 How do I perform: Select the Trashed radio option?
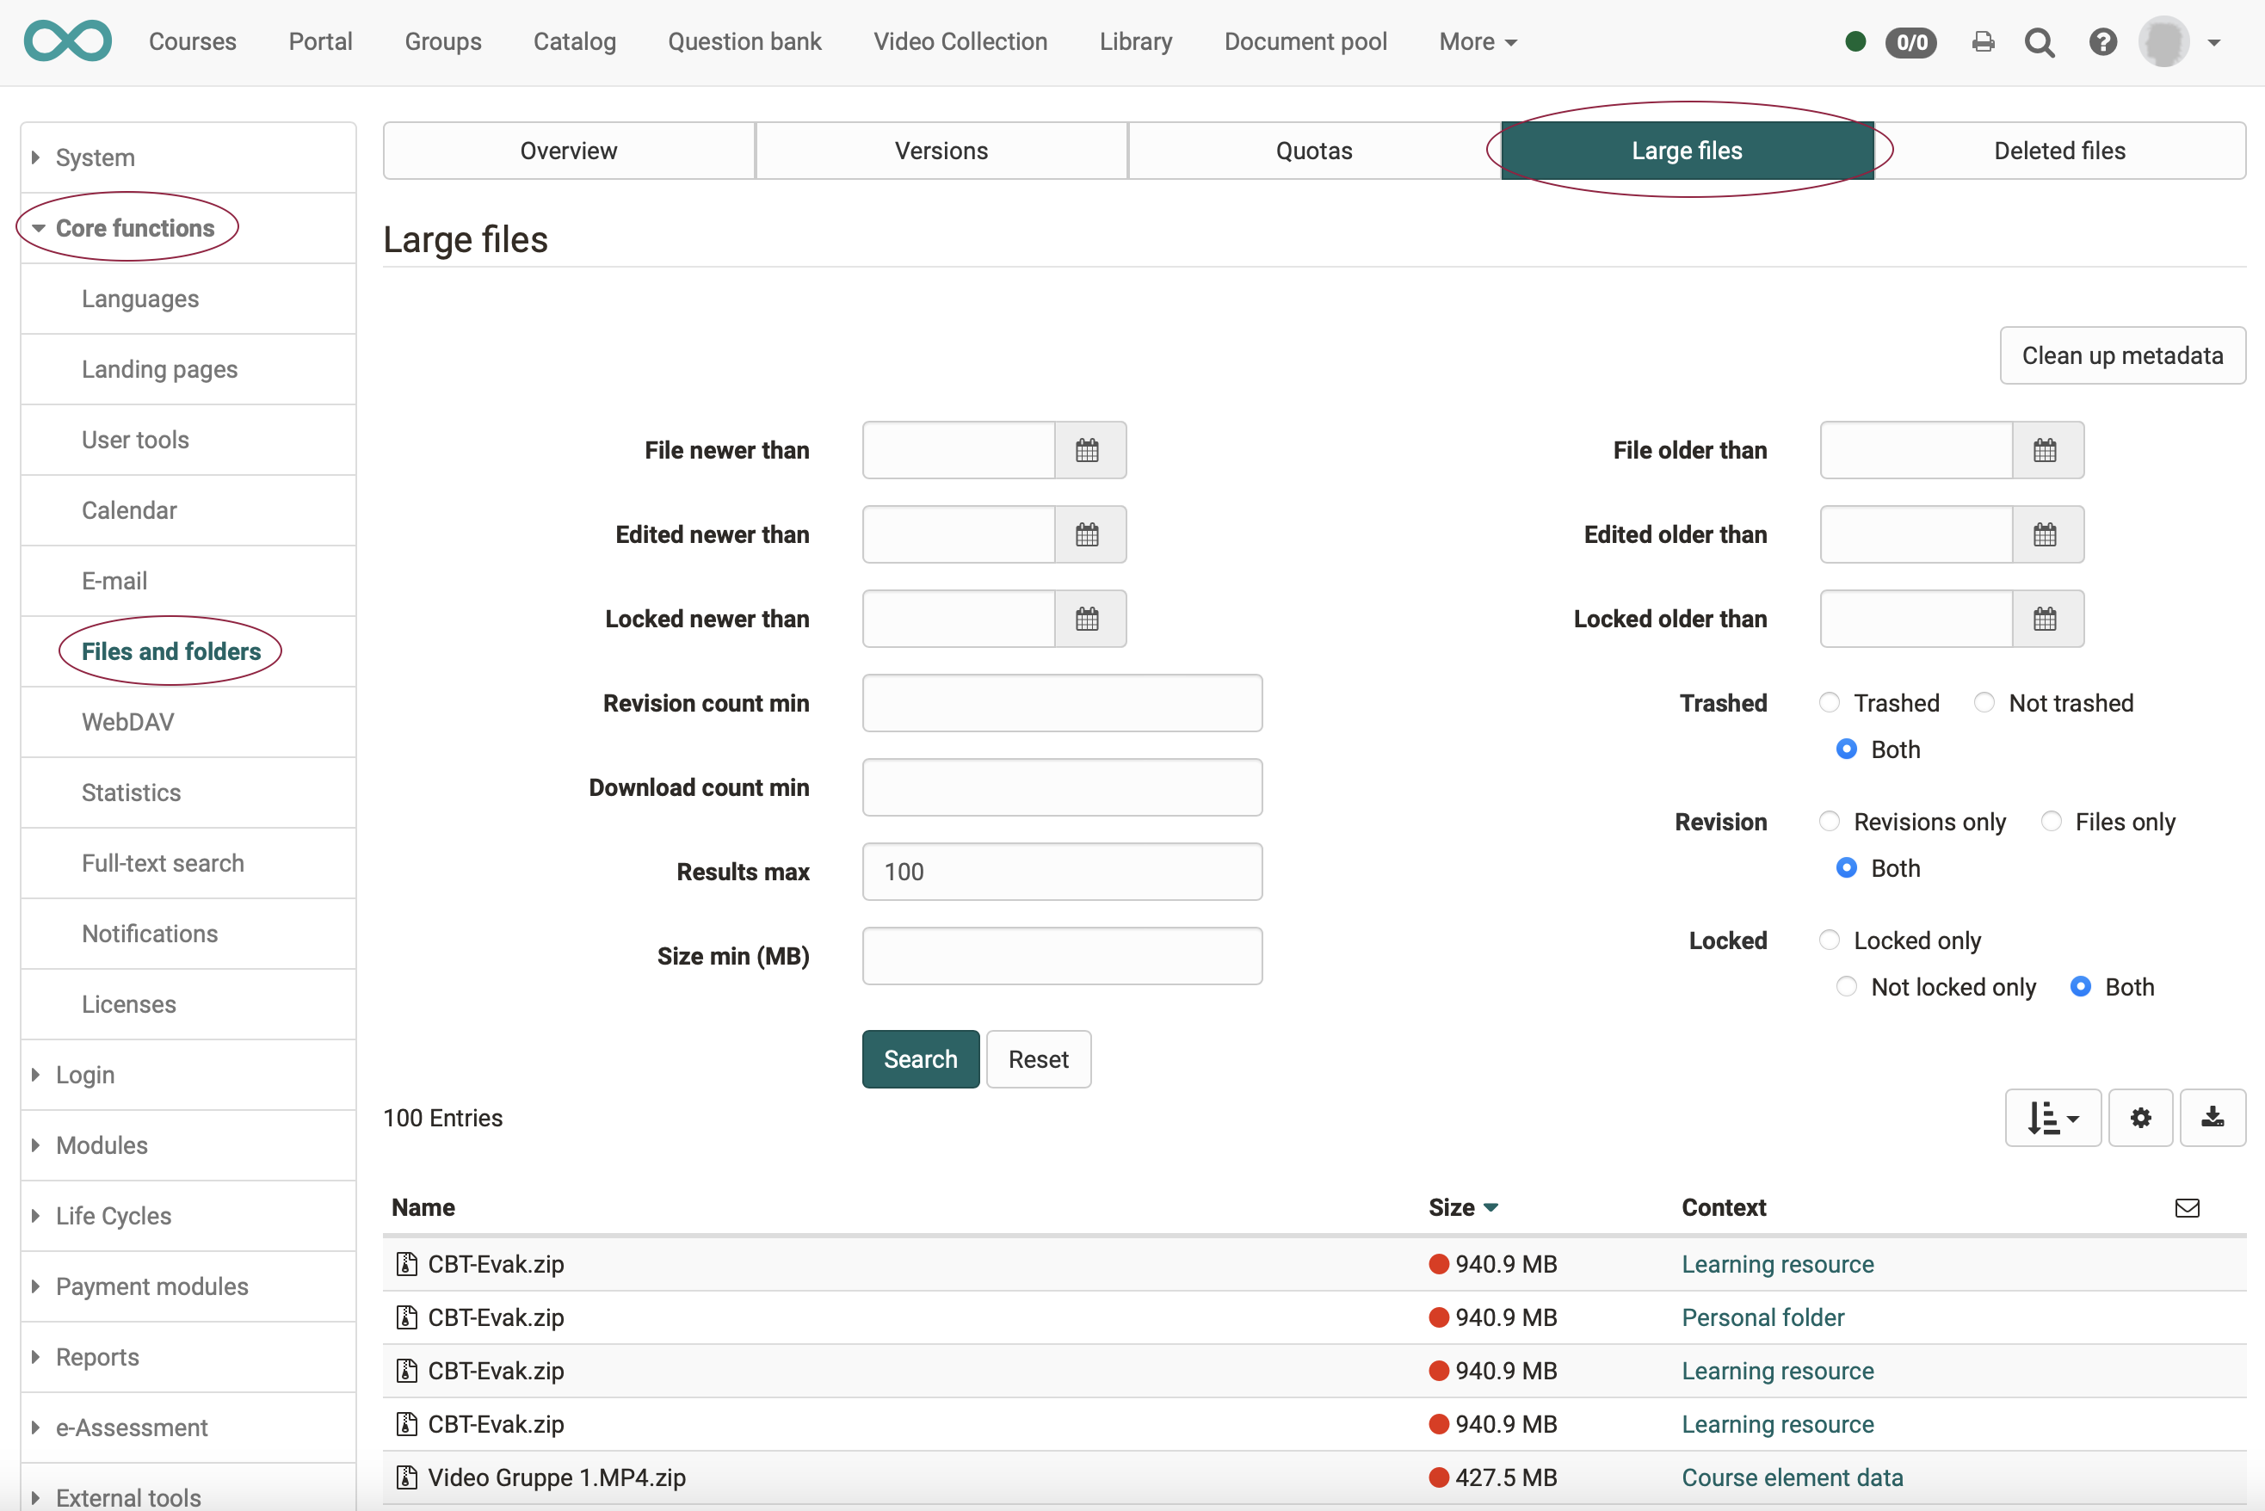(1830, 702)
